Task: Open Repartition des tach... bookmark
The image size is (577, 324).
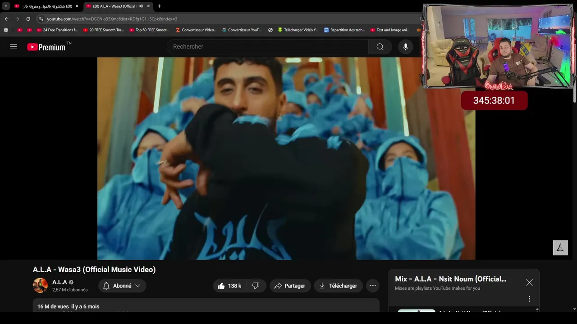Action: pyautogui.click(x=344, y=30)
